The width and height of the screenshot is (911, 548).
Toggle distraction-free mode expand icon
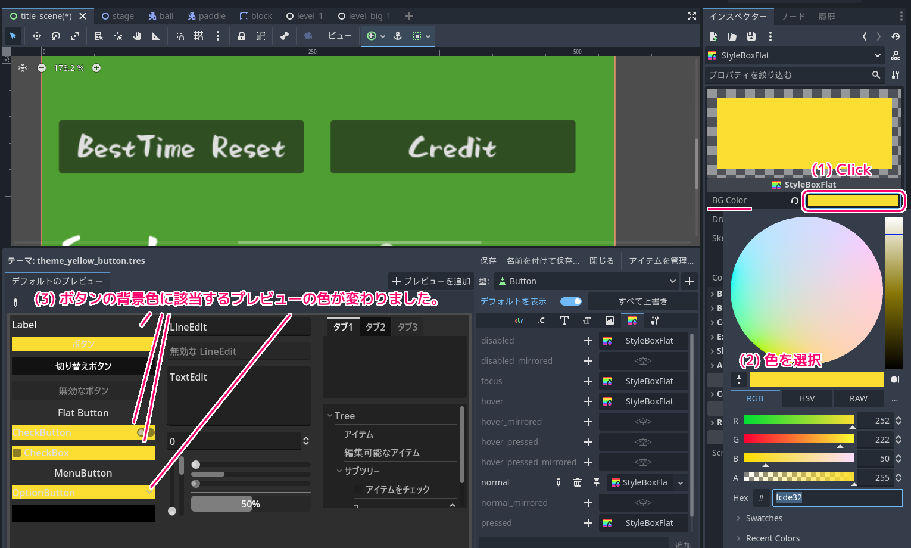[692, 16]
